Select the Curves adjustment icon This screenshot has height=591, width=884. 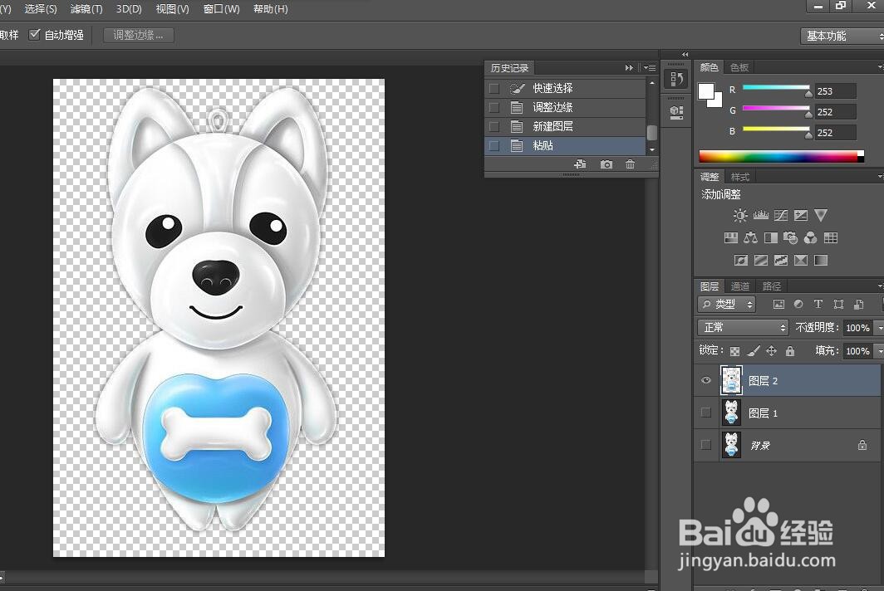(779, 215)
